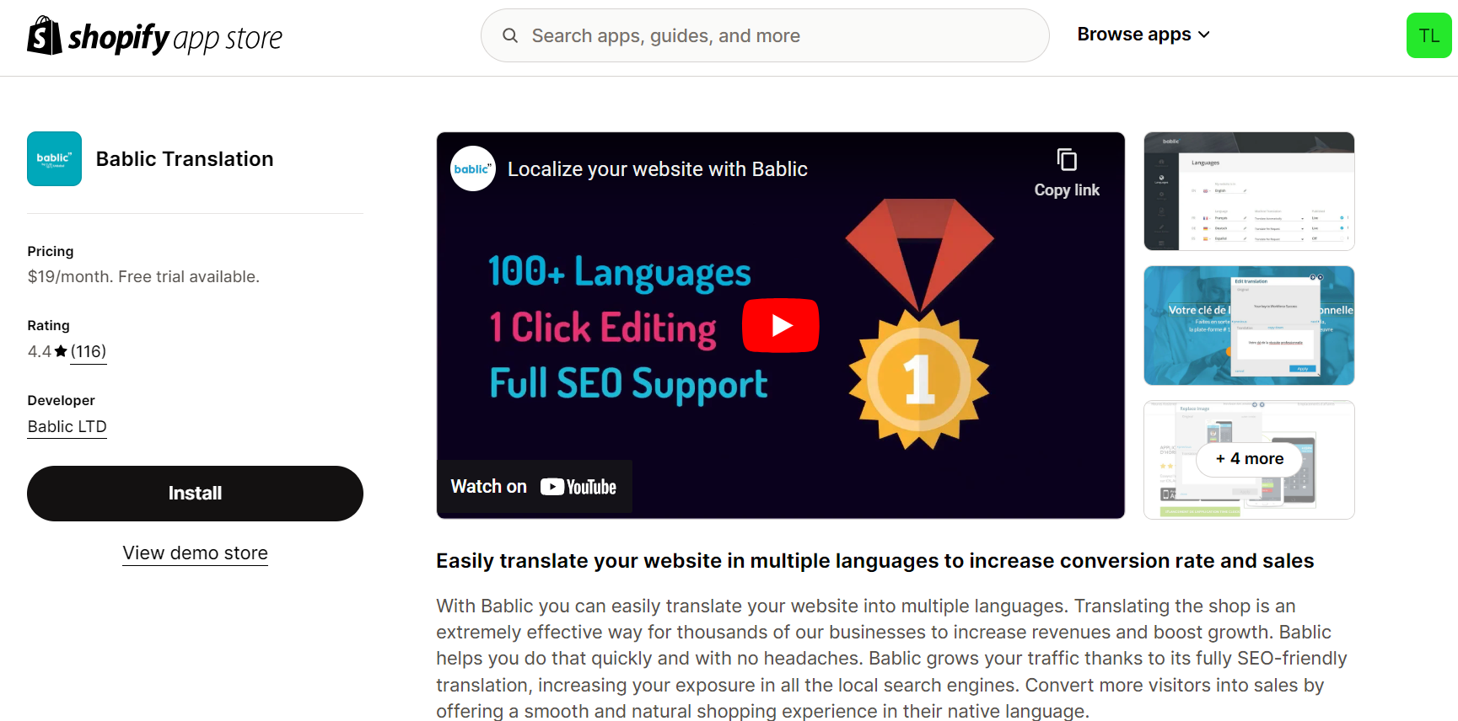Click the Search apps input field
Screen dimensions: 1458x721
[765, 35]
